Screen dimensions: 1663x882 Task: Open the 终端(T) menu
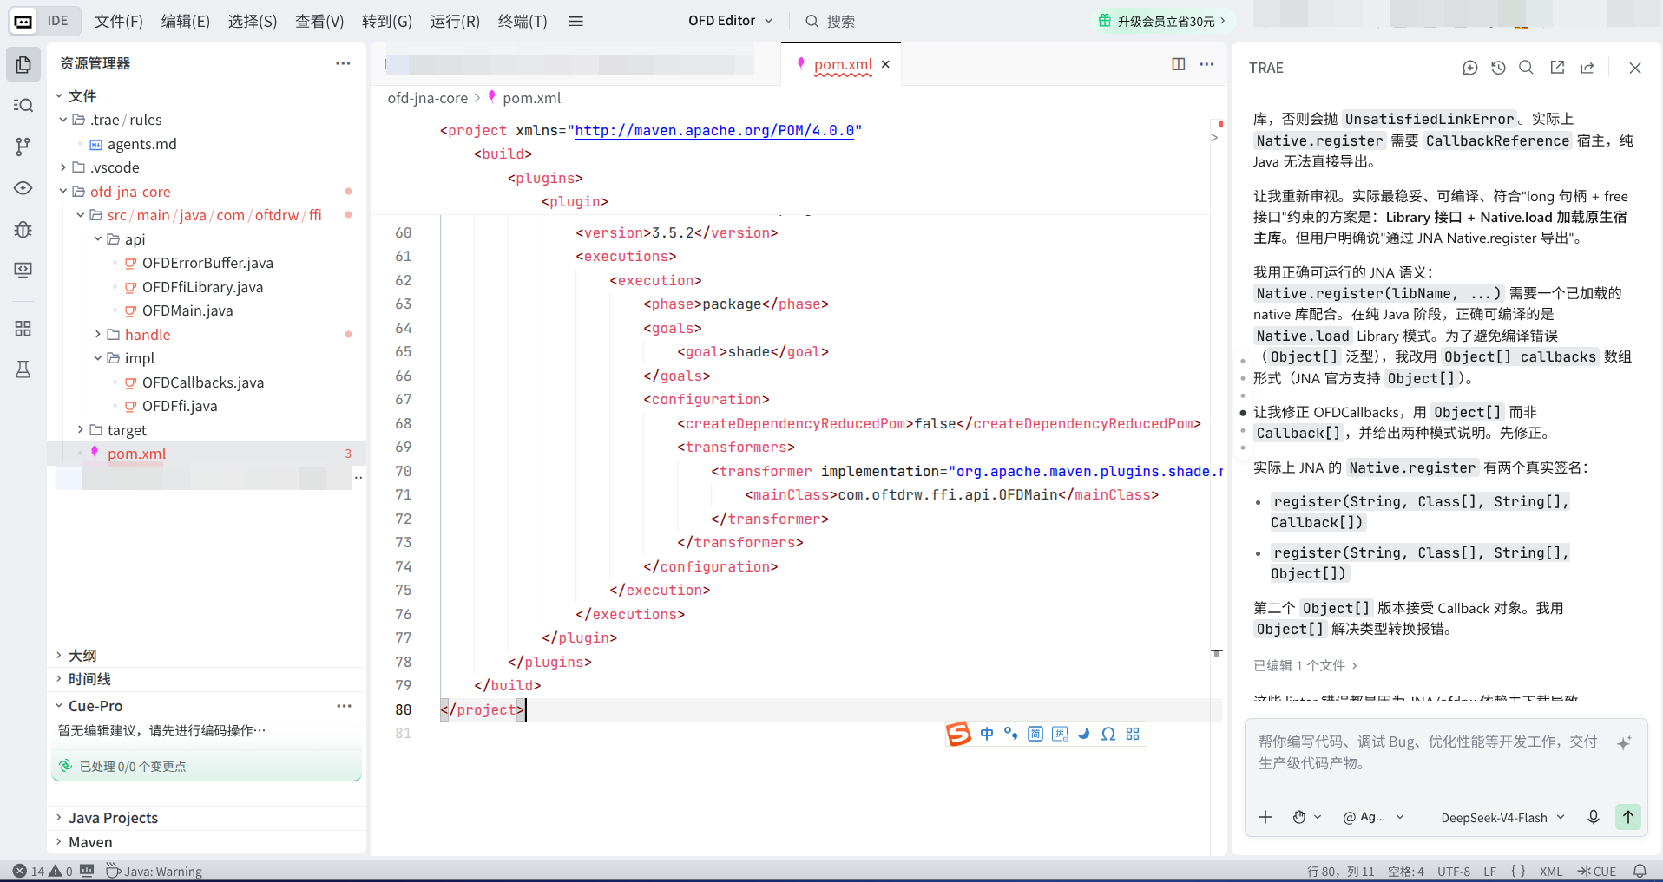click(x=523, y=21)
